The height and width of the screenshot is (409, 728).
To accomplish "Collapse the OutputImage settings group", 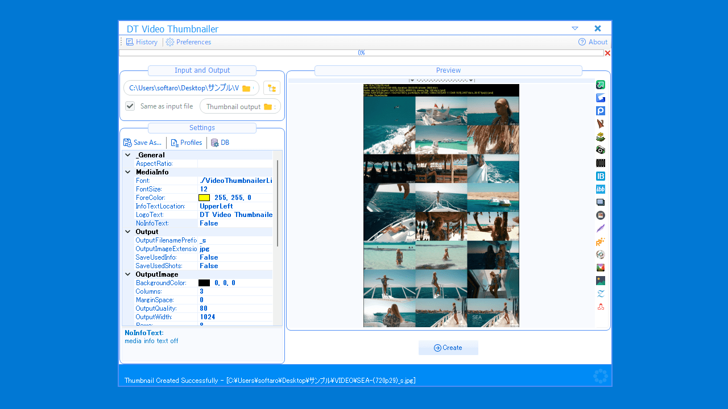I will point(128,274).
